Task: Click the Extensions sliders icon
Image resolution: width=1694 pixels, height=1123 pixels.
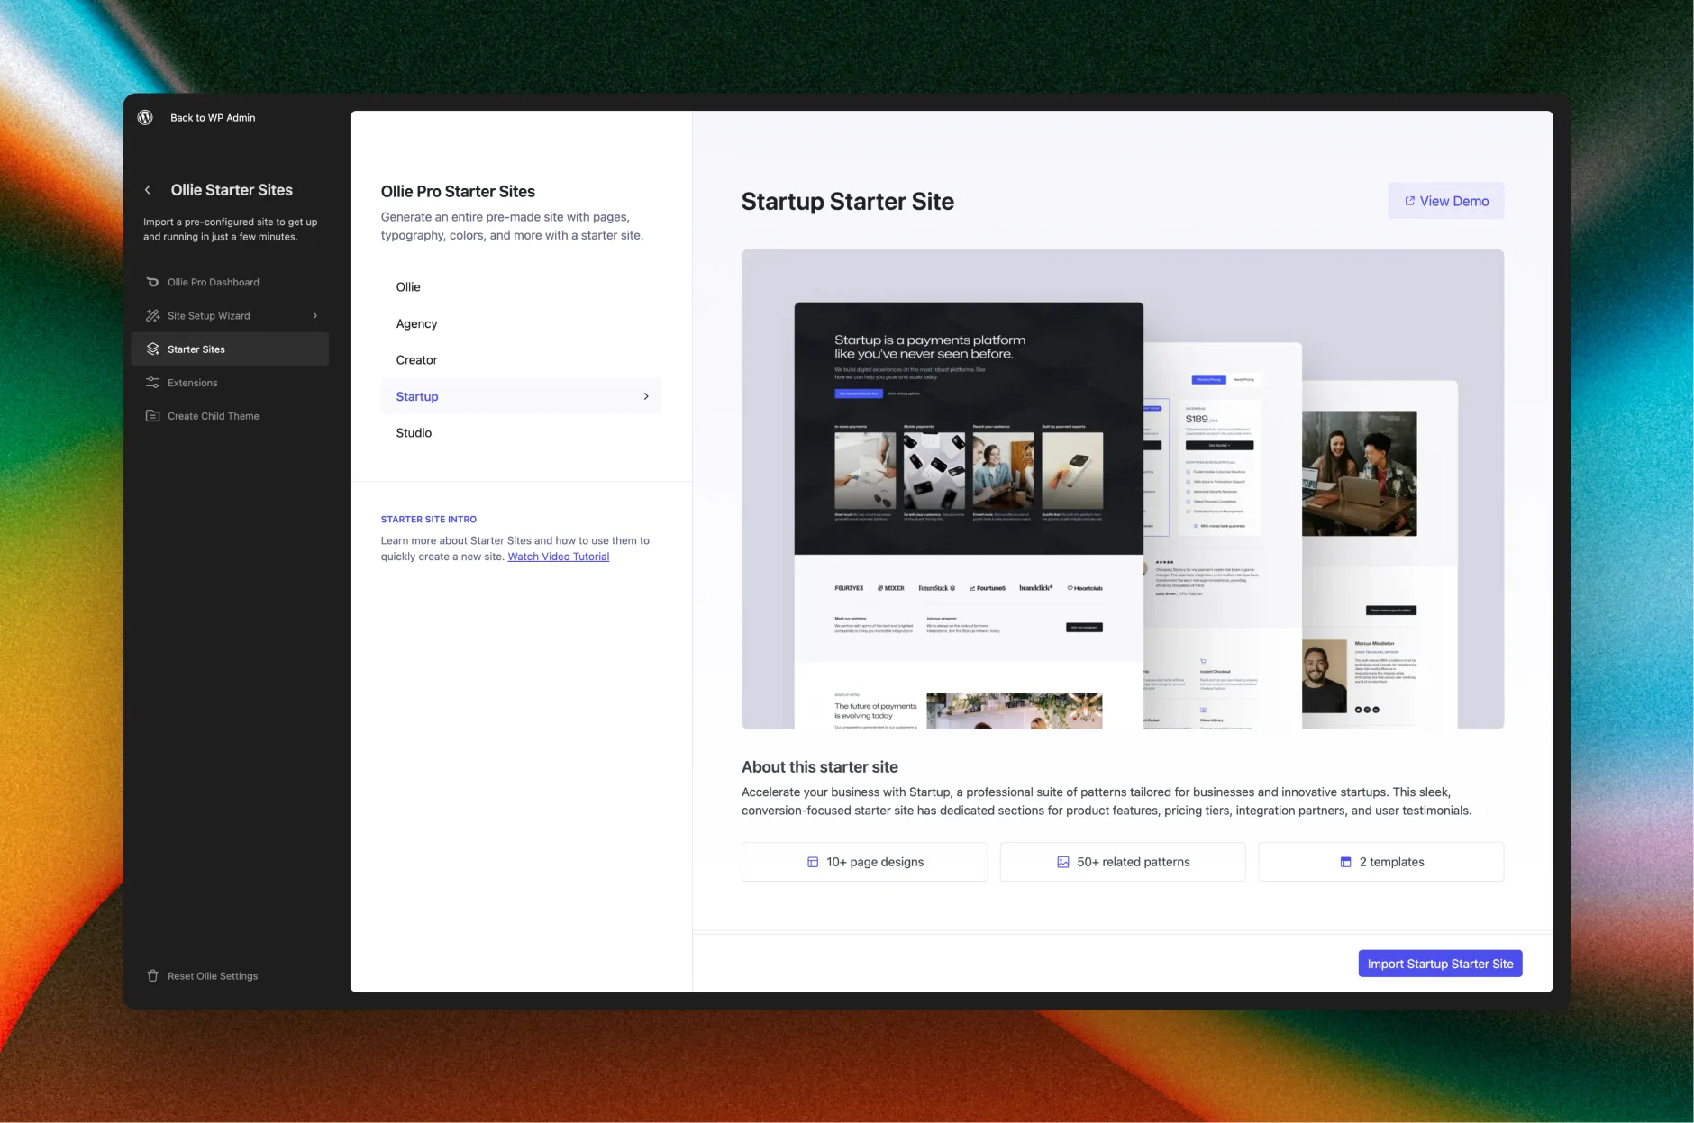Action: [x=152, y=383]
